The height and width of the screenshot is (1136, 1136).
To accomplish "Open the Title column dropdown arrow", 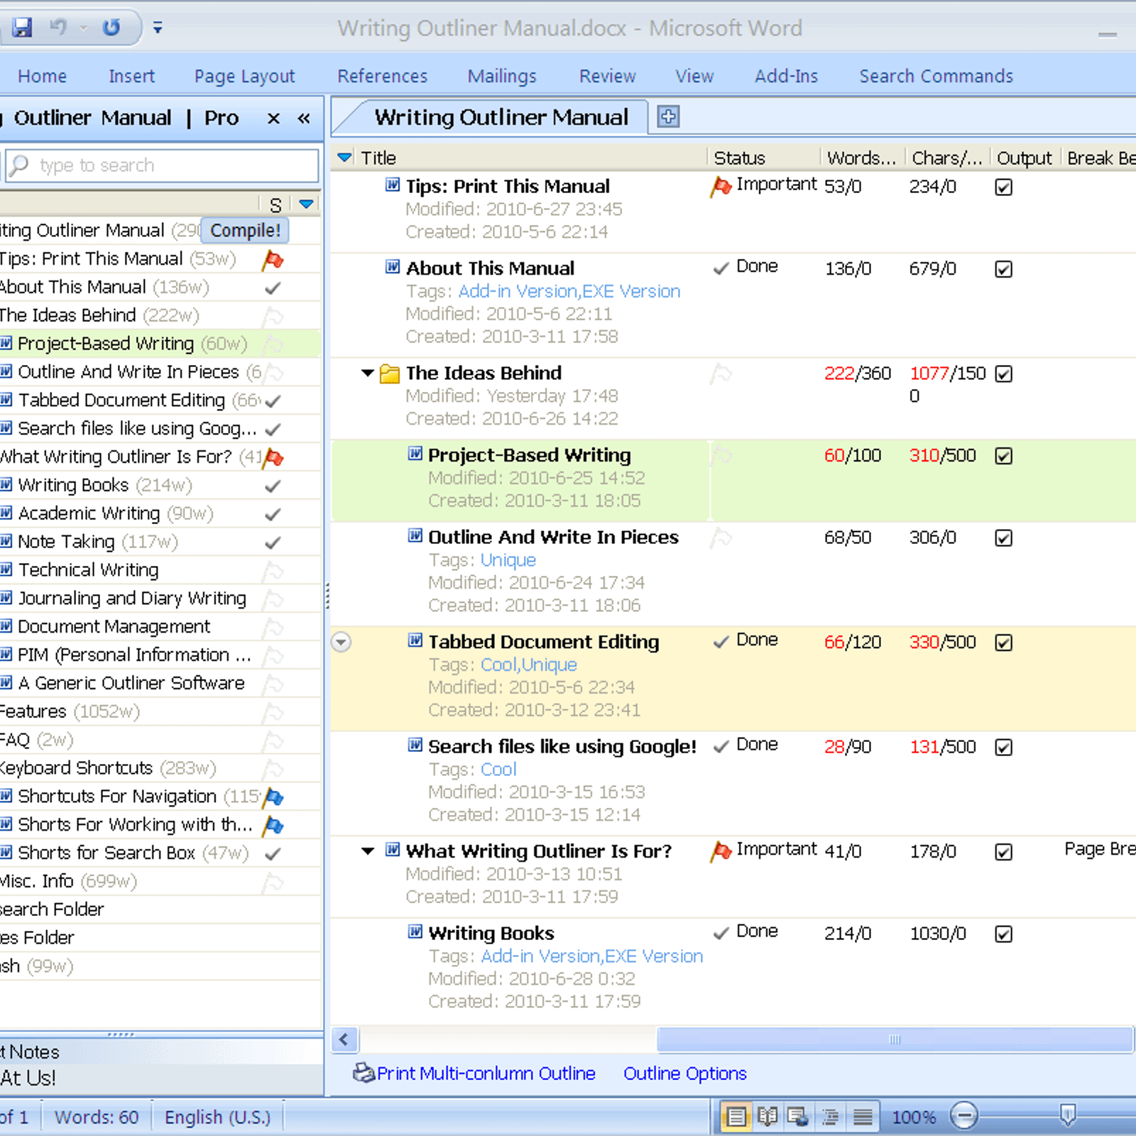I will [344, 158].
